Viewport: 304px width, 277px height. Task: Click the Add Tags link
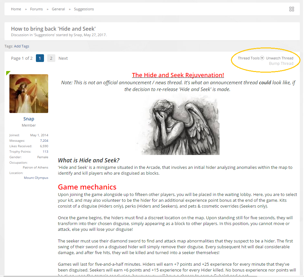pos(22,46)
